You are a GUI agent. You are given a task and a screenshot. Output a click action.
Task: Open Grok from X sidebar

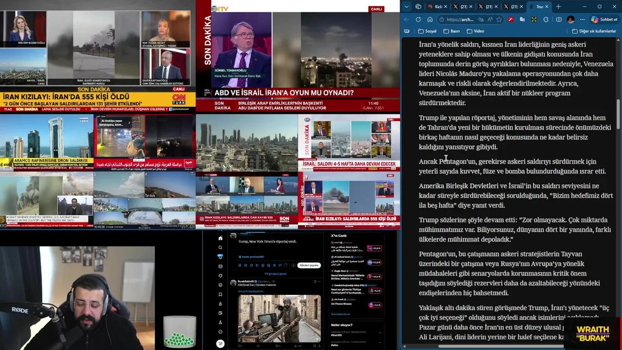220,276
